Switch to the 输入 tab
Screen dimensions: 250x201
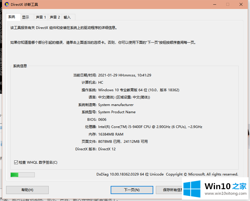click(x=68, y=17)
